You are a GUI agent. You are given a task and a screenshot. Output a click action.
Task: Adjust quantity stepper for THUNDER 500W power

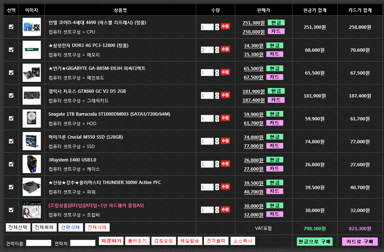pos(217,187)
